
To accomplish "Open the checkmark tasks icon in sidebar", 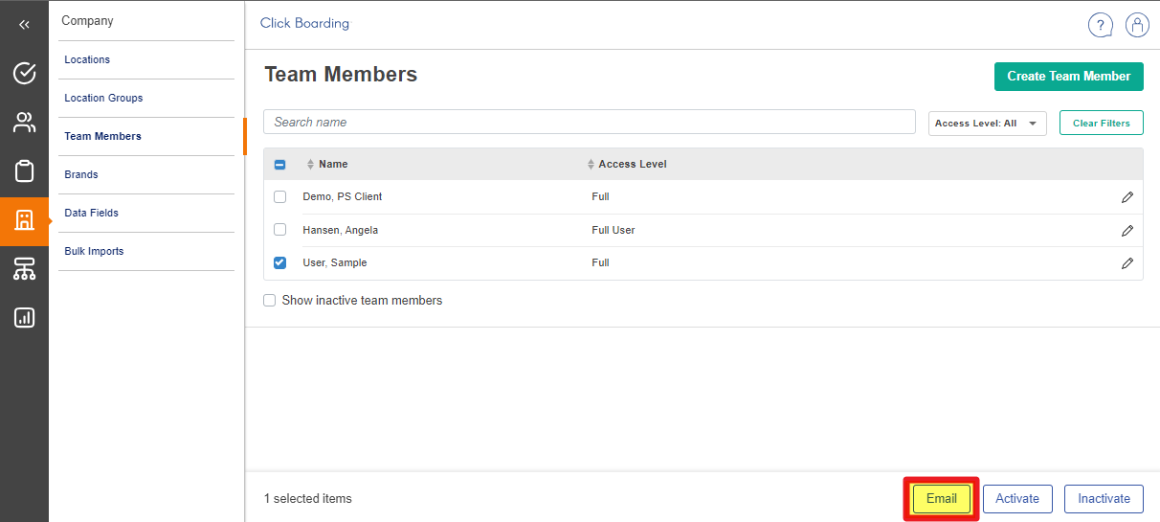I will (24, 73).
